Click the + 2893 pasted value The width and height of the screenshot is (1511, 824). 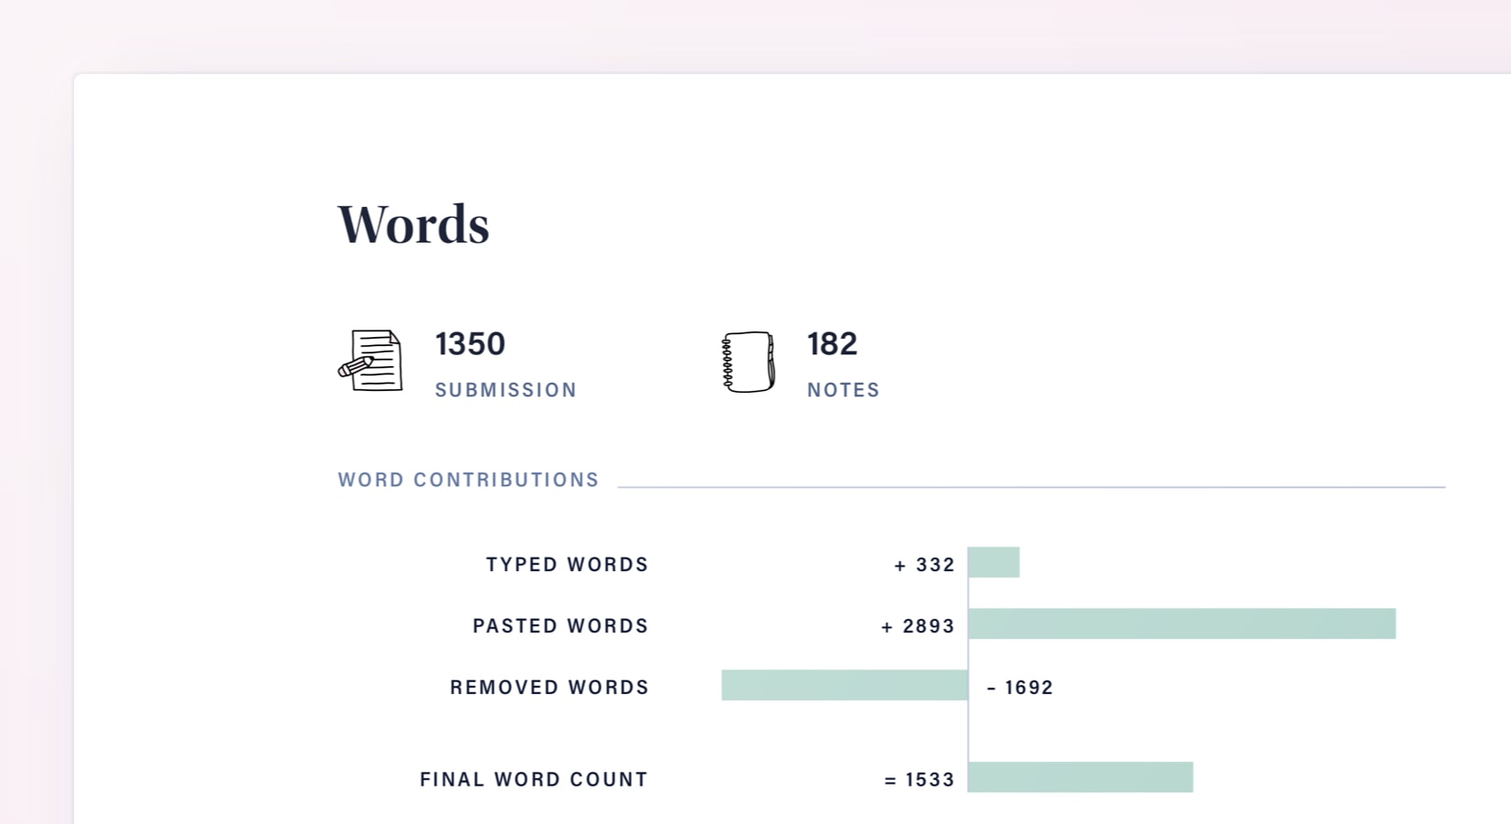pos(918,626)
